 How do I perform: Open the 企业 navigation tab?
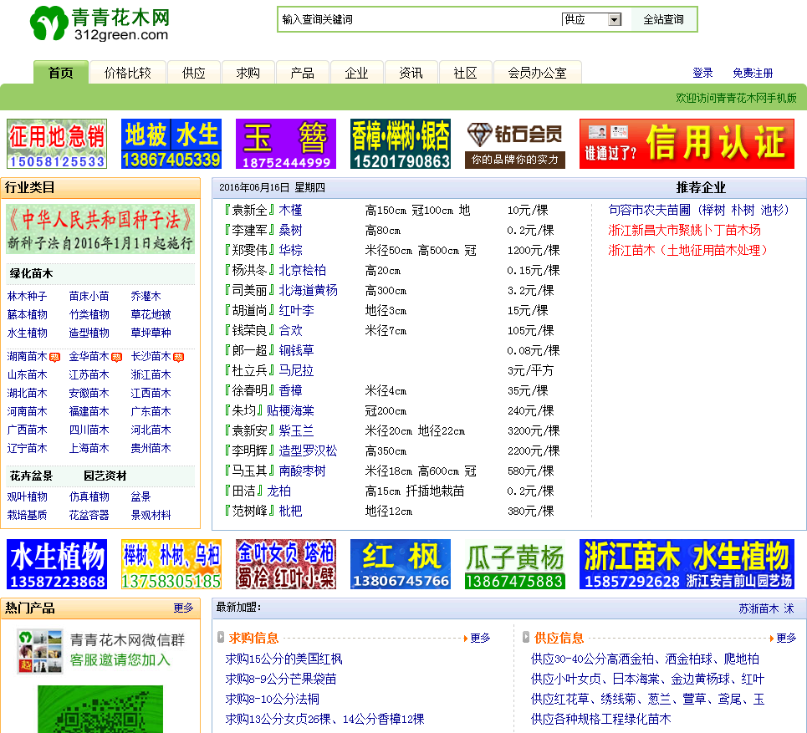(x=356, y=73)
